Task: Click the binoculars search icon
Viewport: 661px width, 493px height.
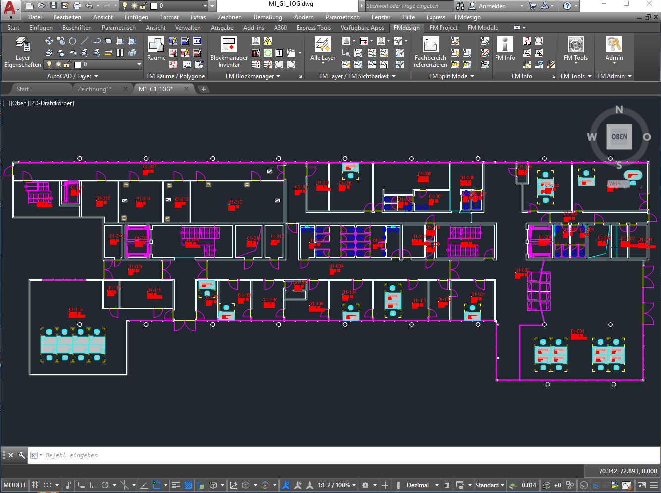Action: 460,6
